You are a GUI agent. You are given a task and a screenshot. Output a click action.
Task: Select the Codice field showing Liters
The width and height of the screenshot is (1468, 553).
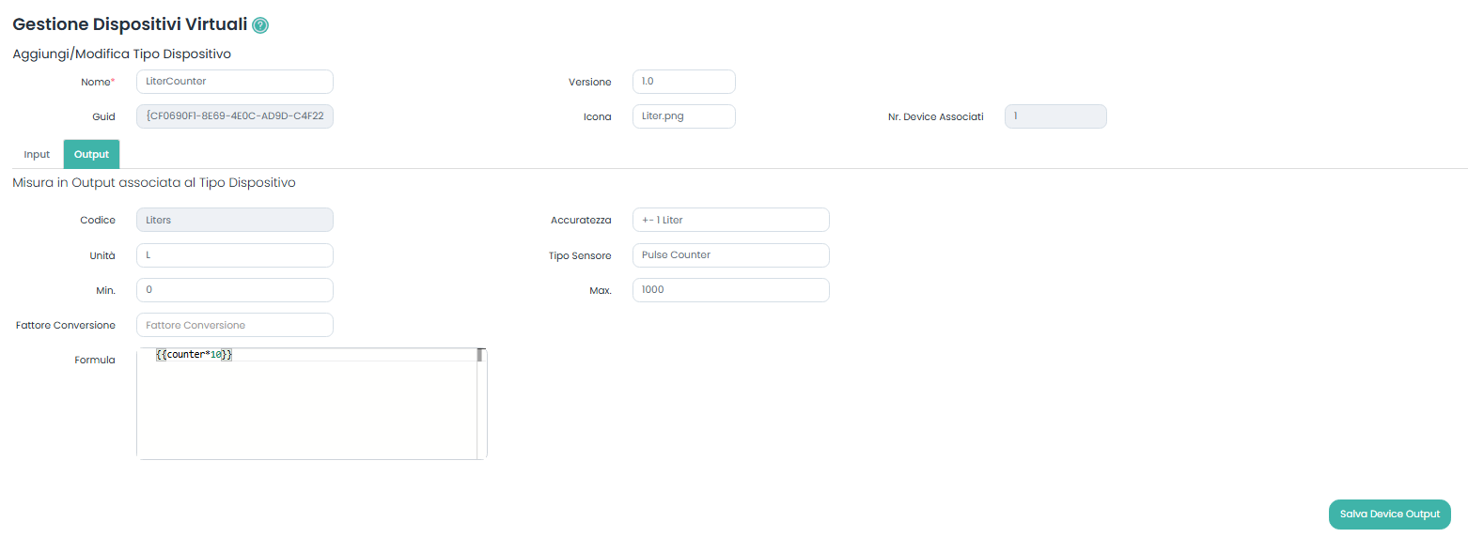pyautogui.click(x=234, y=220)
